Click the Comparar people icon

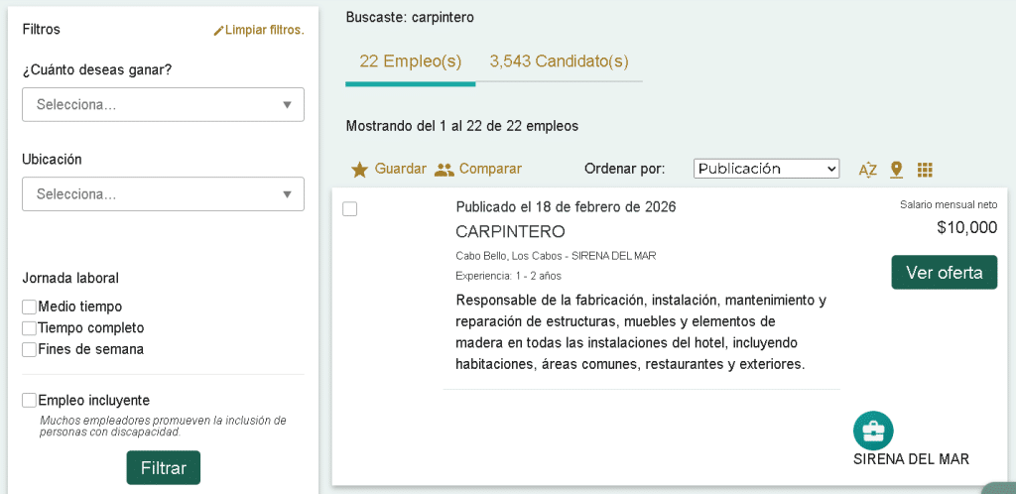coord(444,170)
